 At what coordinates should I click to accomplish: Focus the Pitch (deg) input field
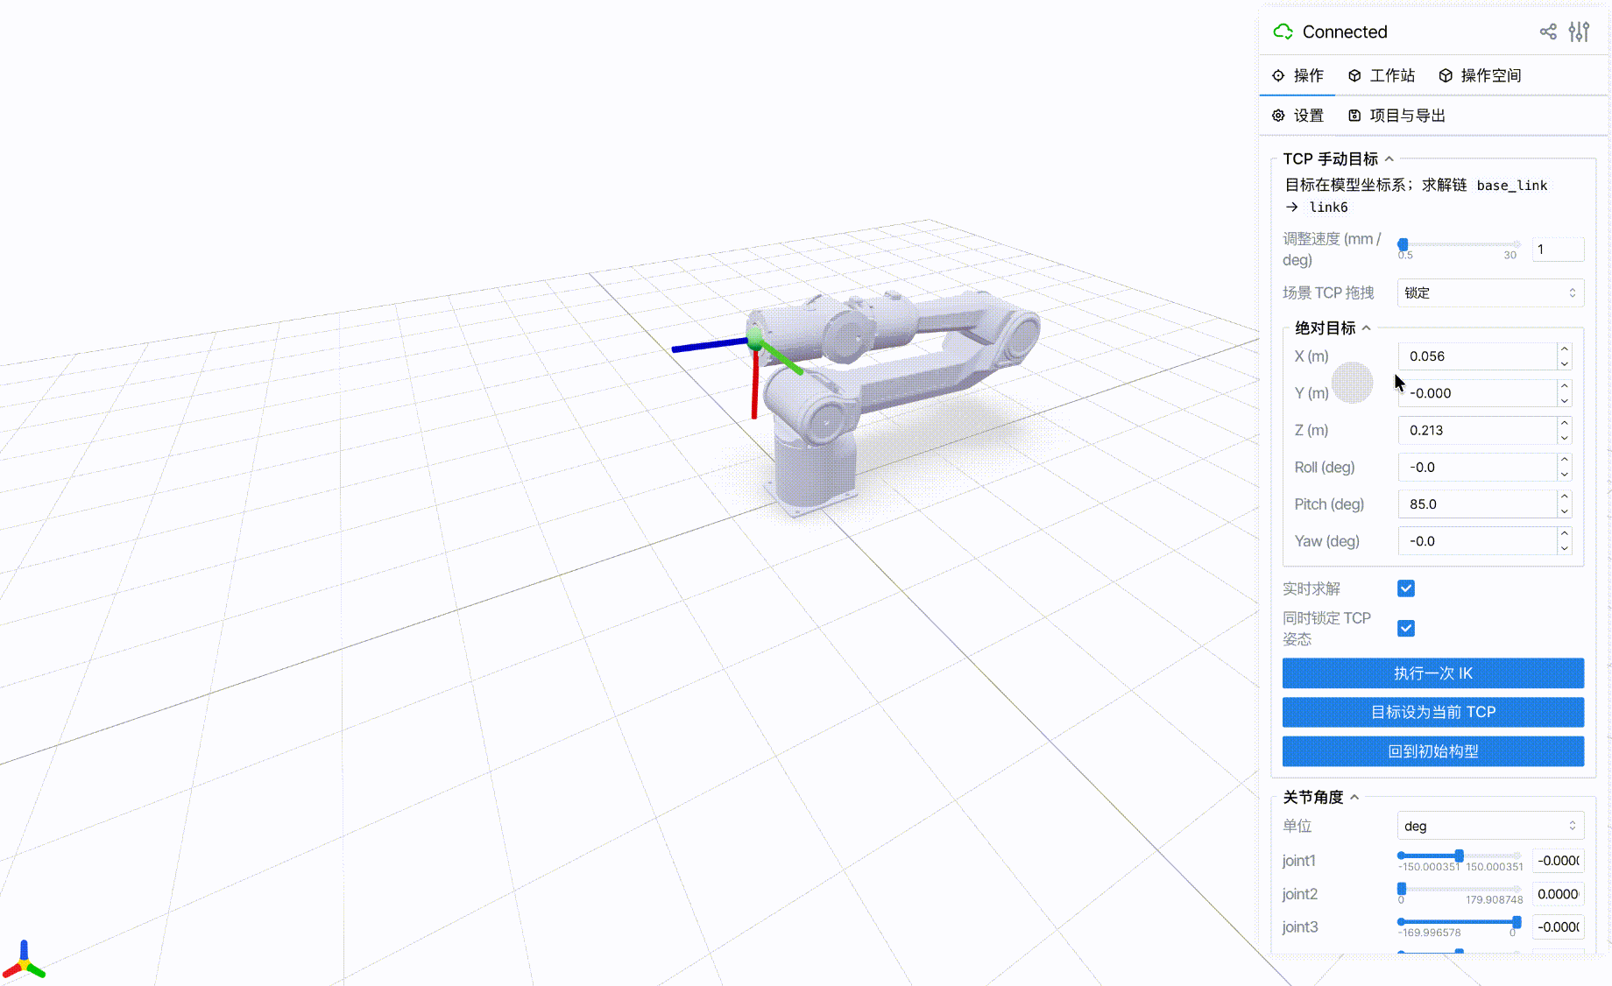(x=1477, y=504)
